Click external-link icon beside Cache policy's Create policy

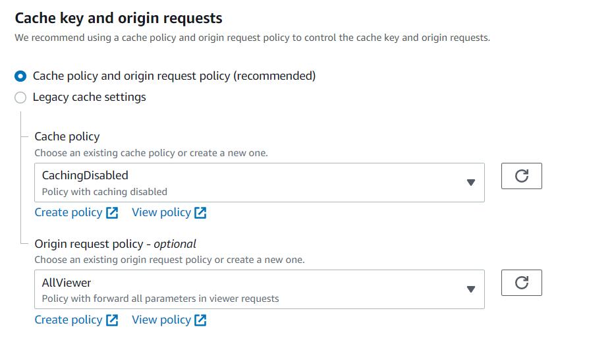point(112,213)
